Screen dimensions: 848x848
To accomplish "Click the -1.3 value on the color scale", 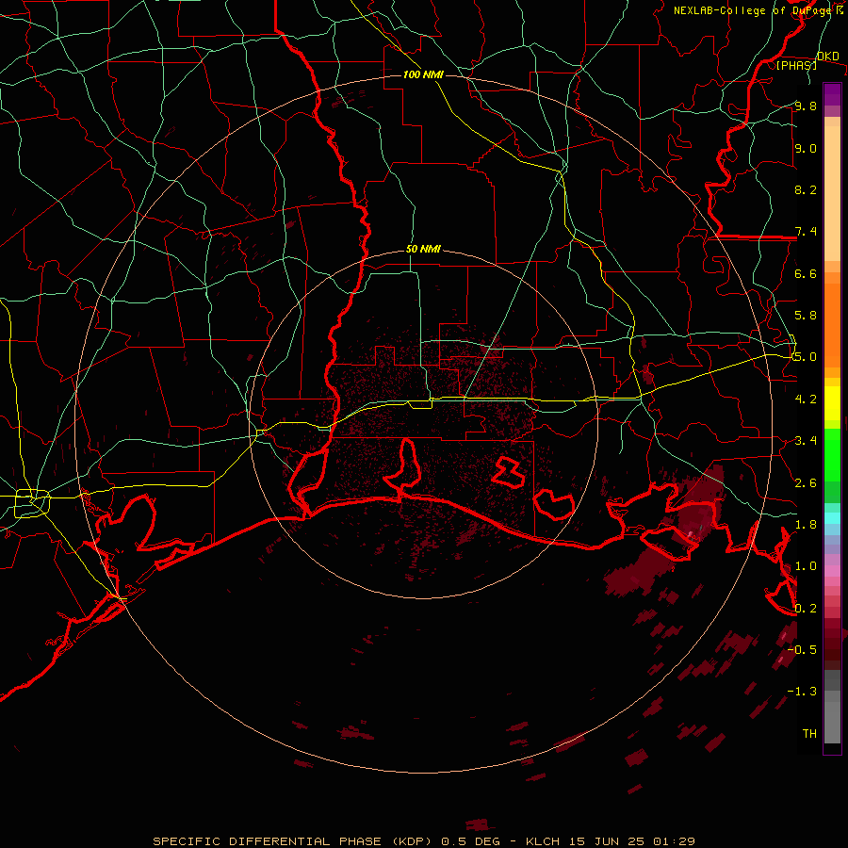I will [x=802, y=692].
